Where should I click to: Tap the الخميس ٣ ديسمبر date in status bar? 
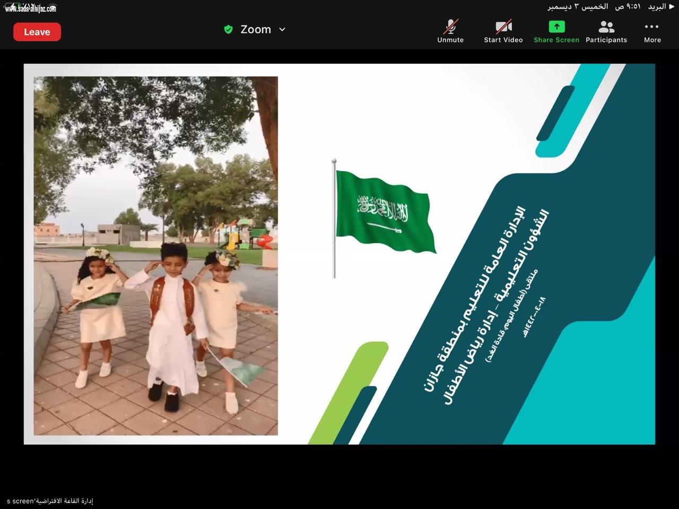tap(578, 7)
